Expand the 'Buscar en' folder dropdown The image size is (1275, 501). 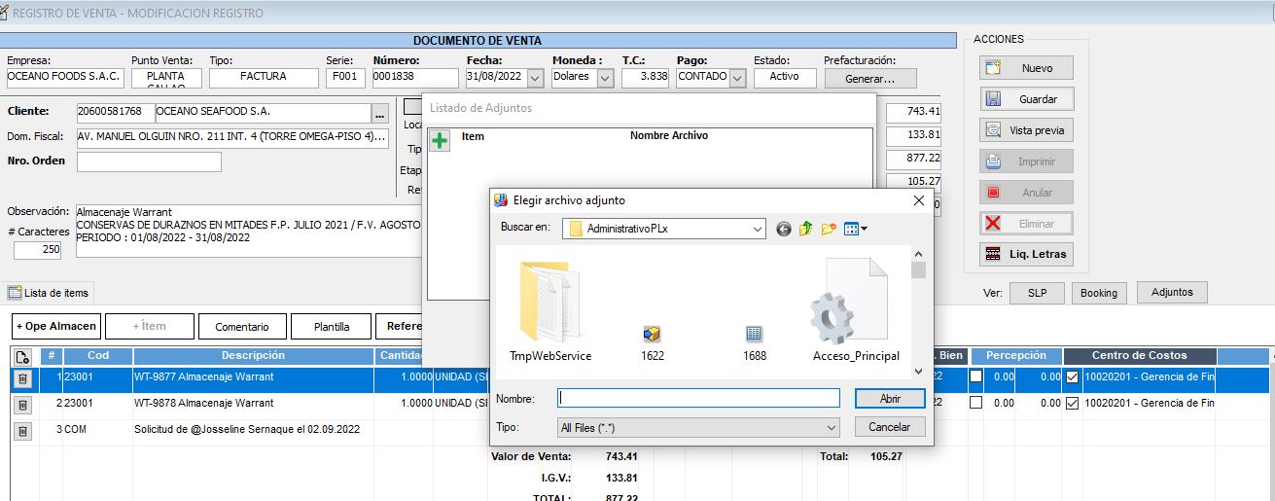coord(758,230)
